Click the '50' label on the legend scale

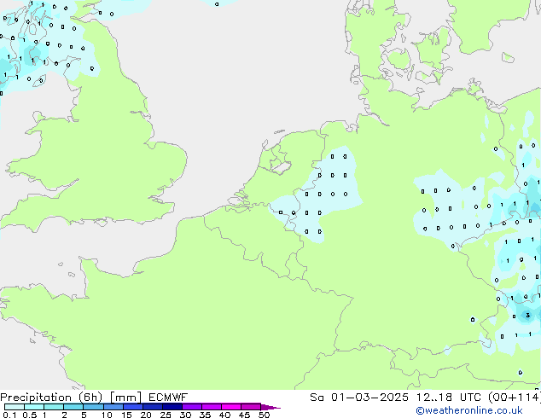coord(264,415)
